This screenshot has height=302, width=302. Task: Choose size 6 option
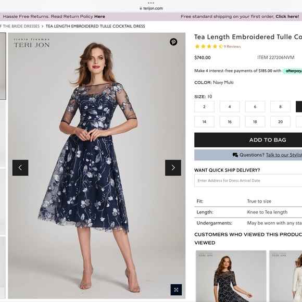[x=255, y=107]
